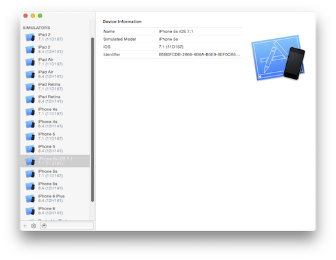
Task: Select iPhone 5 8.4 (12H141) row text
Action: click(x=50, y=149)
